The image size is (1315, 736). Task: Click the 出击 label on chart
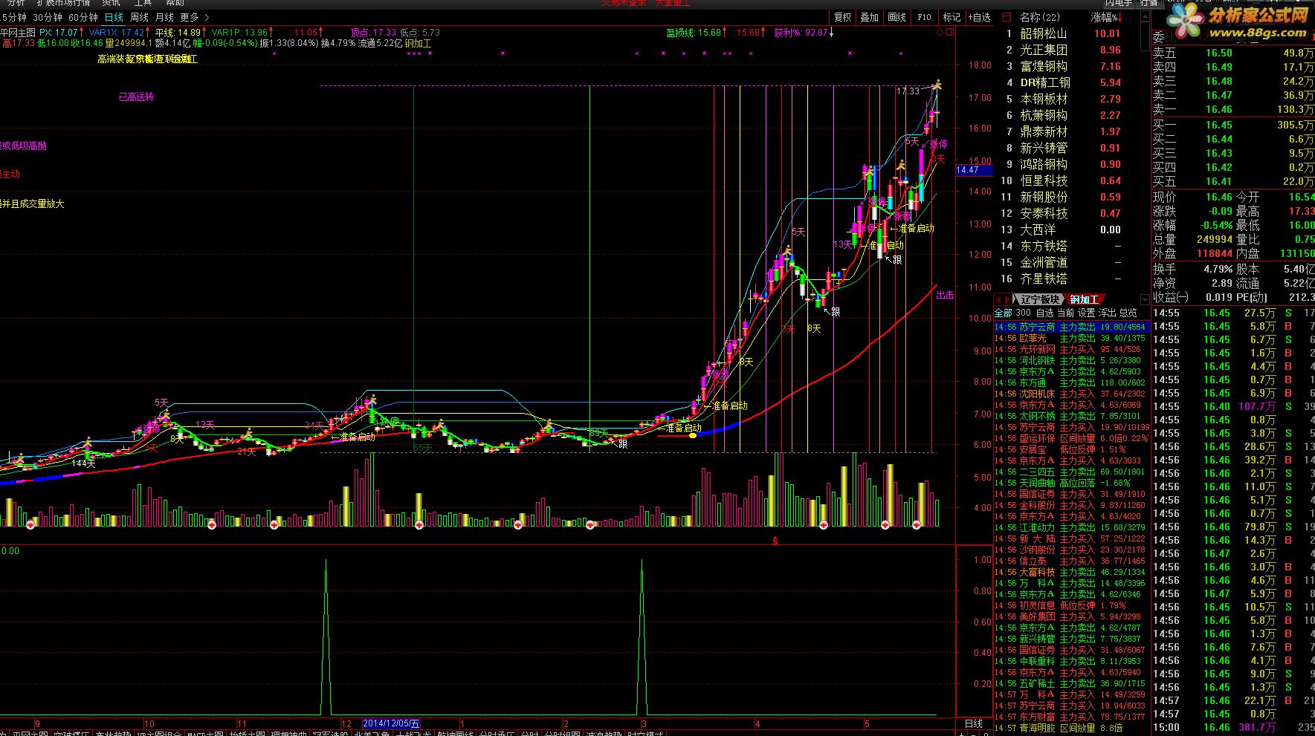(945, 295)
